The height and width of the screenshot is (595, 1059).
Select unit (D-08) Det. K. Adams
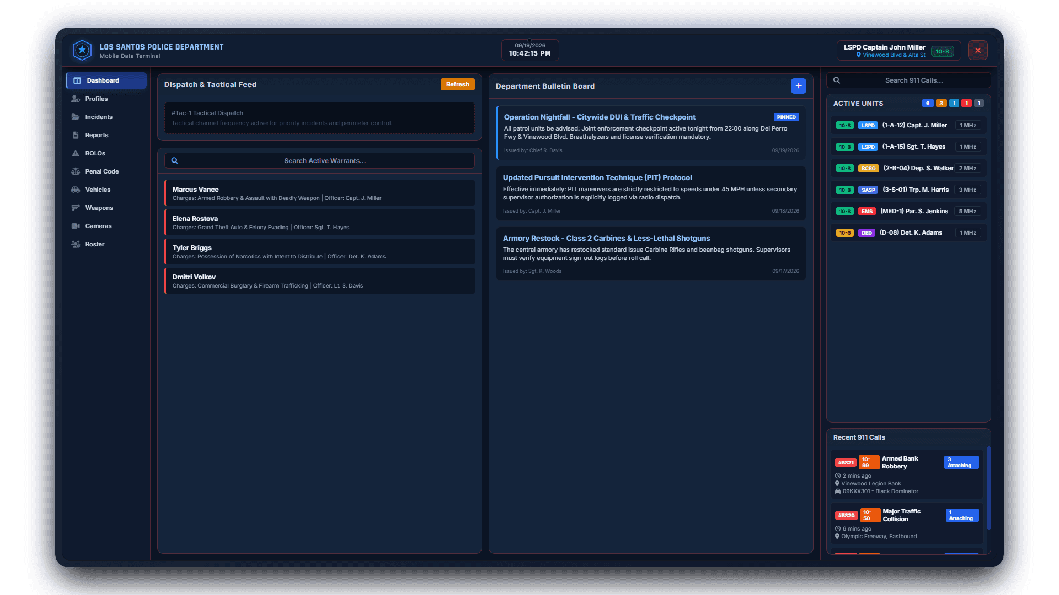908,233
